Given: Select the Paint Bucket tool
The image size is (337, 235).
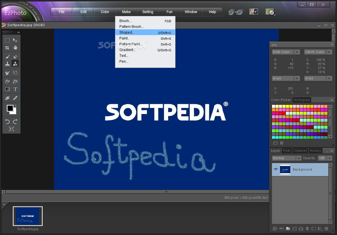Looking at the screenshot, I should (7, 82).
